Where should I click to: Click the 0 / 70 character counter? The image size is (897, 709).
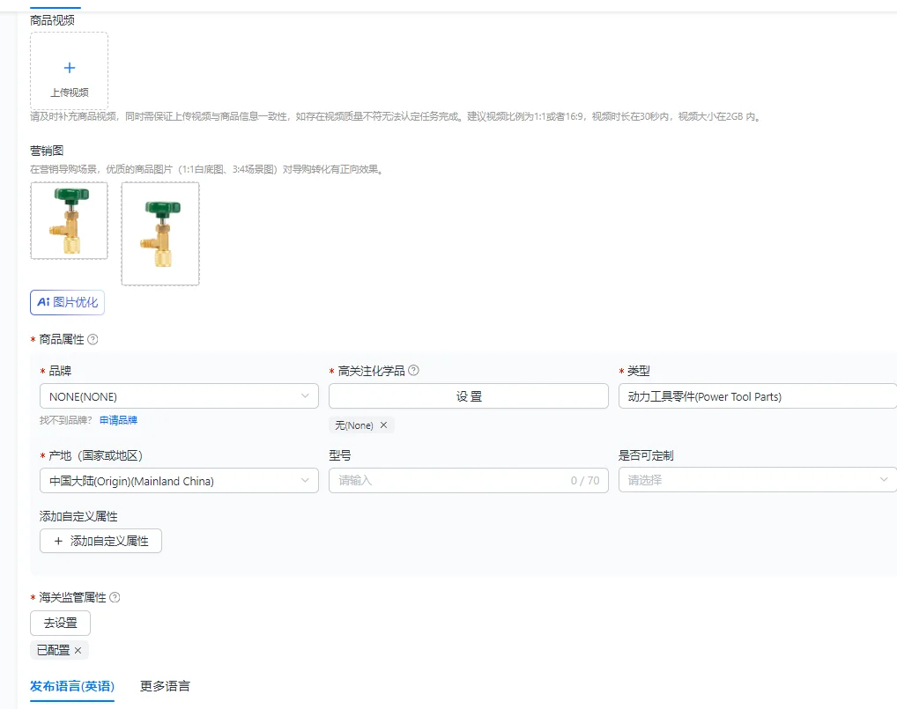click(585, 480)
